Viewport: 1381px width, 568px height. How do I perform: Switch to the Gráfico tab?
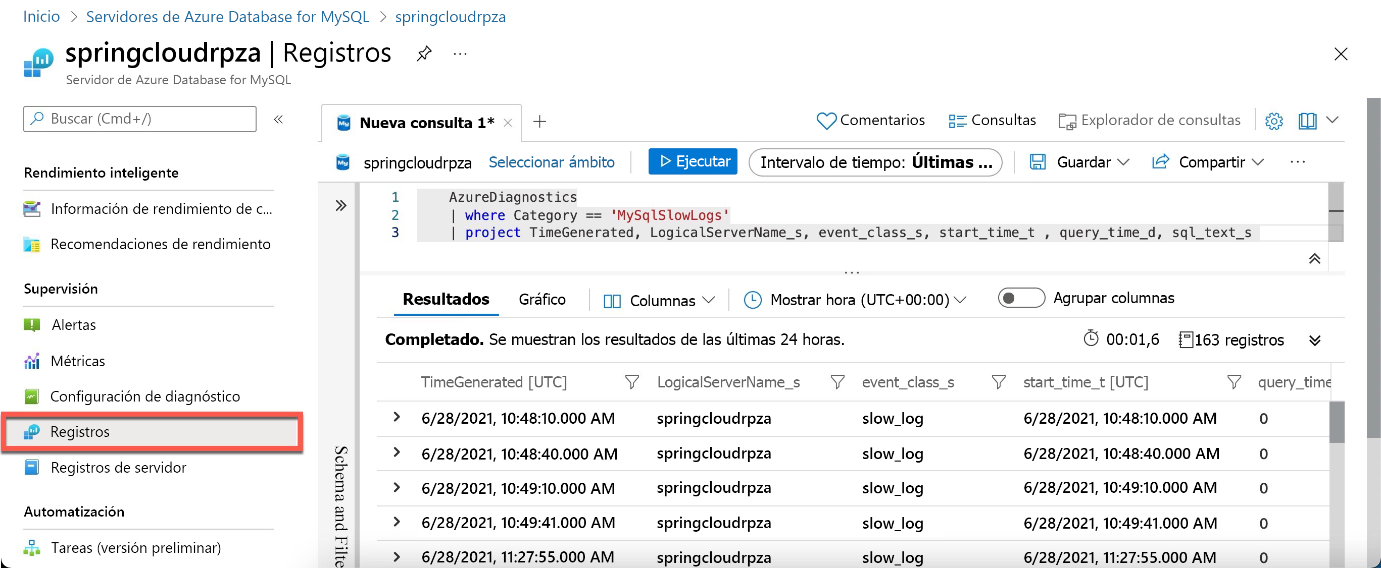click(541, 299)
